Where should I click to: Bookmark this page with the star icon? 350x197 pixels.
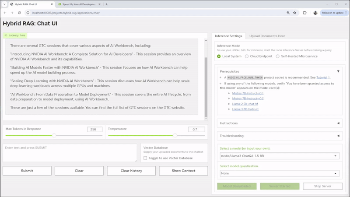pos(294,13)
